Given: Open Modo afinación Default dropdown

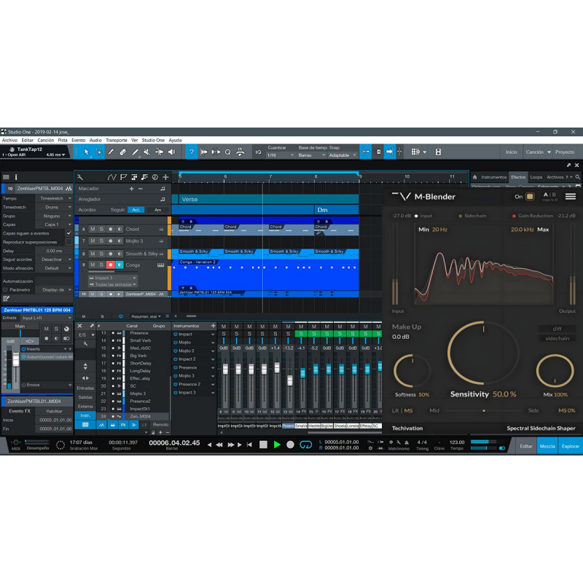Looking at the screenshot, I should [54, 268].
